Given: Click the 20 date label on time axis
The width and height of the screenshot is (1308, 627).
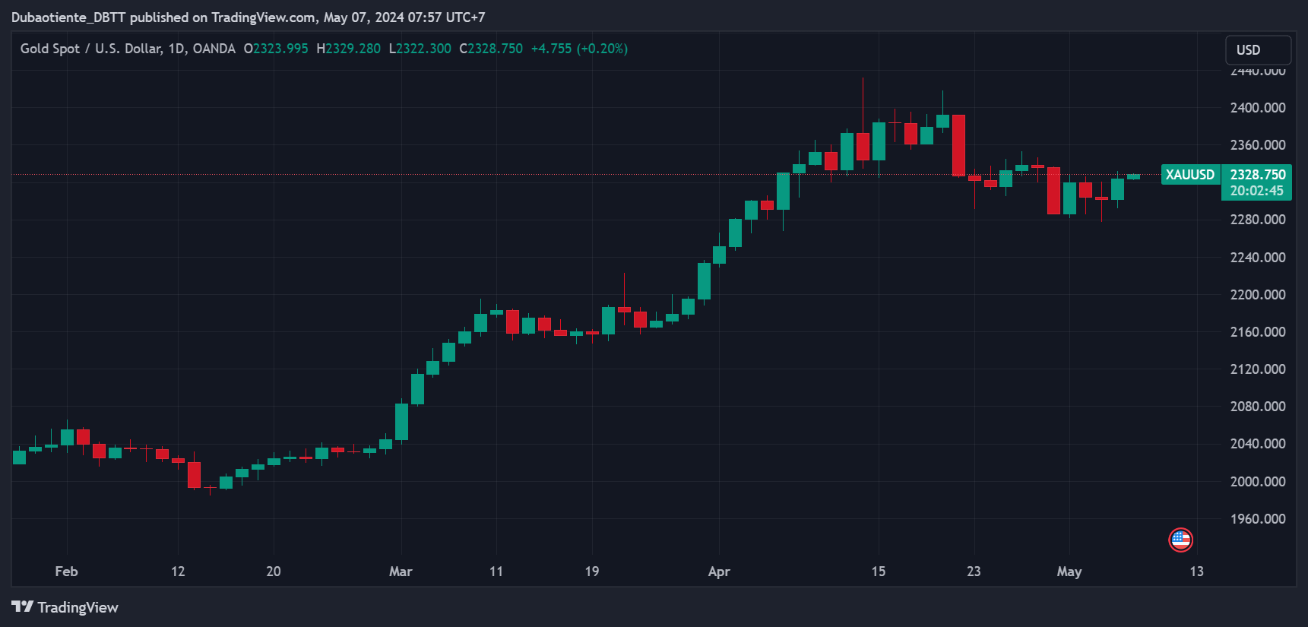Looking at the screenshot, I should point(274,572).
